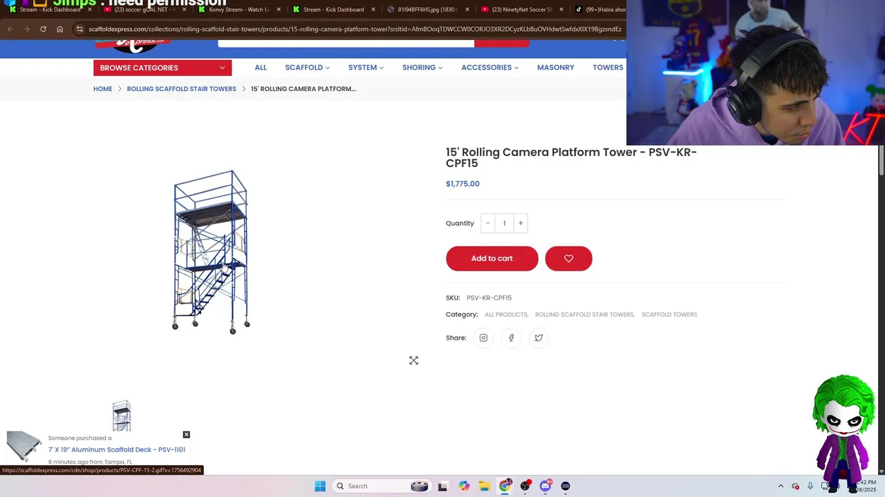Click the main scaffold tower product image
Image resolution: width=885 pixels, height=497 pixels.
211,252
